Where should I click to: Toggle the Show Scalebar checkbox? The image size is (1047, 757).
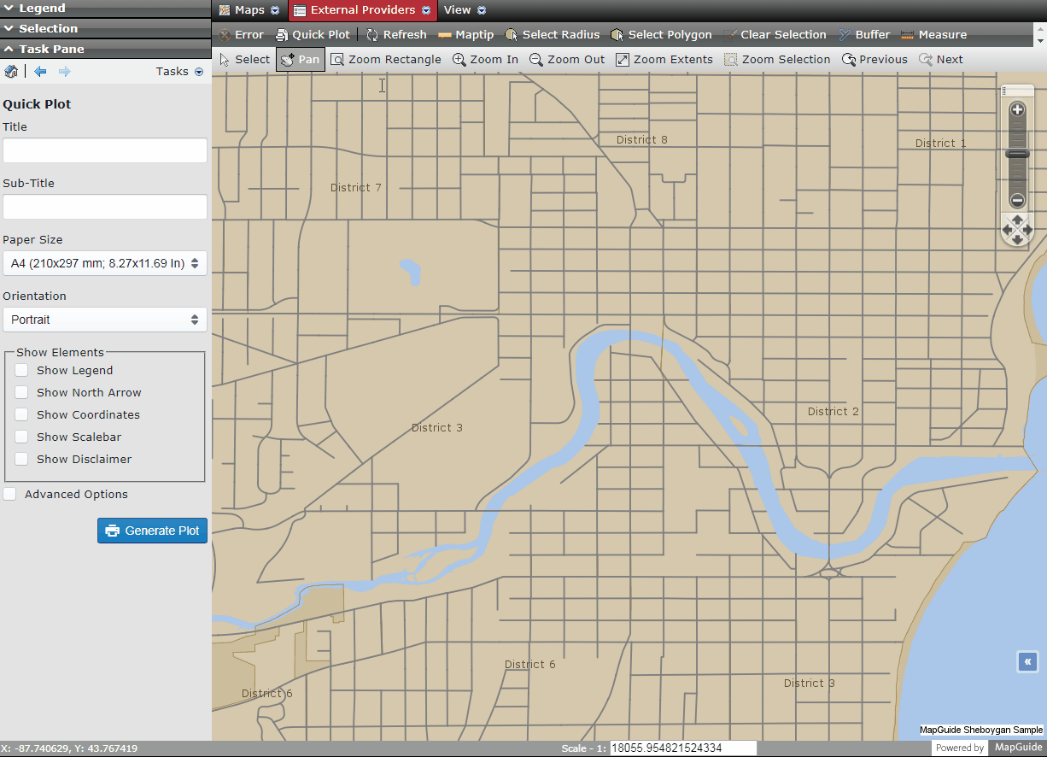(20, 437)
